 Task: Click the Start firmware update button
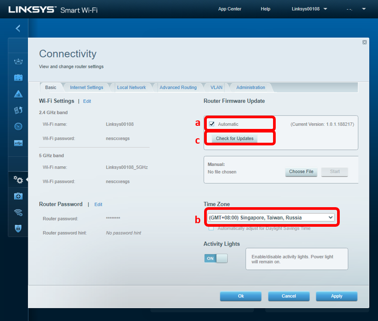coord(334,172)
